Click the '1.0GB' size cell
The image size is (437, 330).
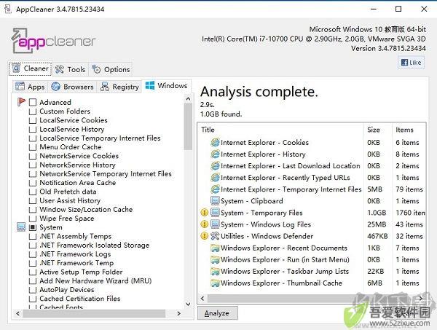[x=377, y=213]
